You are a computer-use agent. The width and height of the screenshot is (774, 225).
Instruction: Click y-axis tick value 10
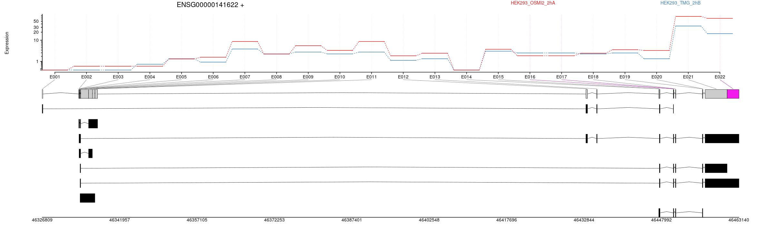[x=36, y=40]
